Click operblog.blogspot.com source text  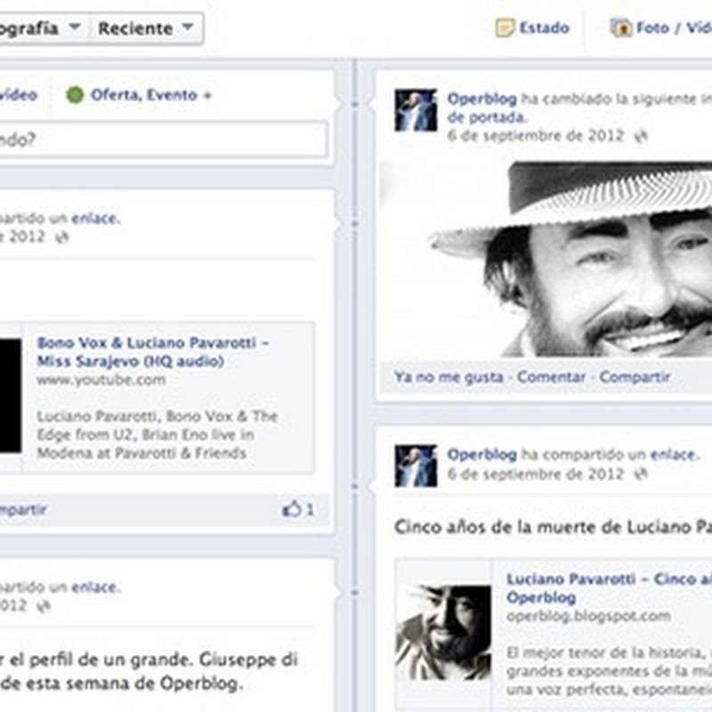coord(588,616)
